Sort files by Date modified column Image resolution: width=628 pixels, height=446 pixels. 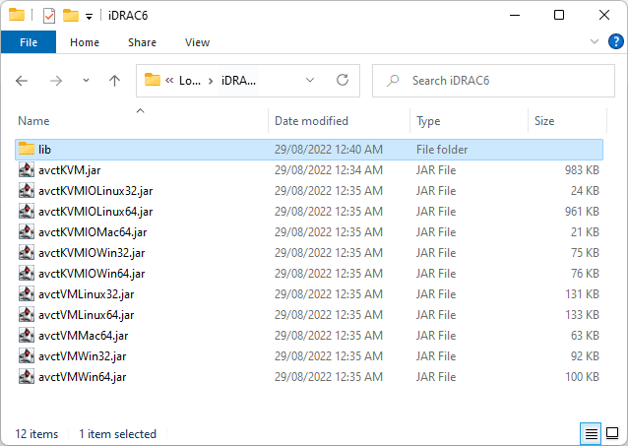pos(311,121)
